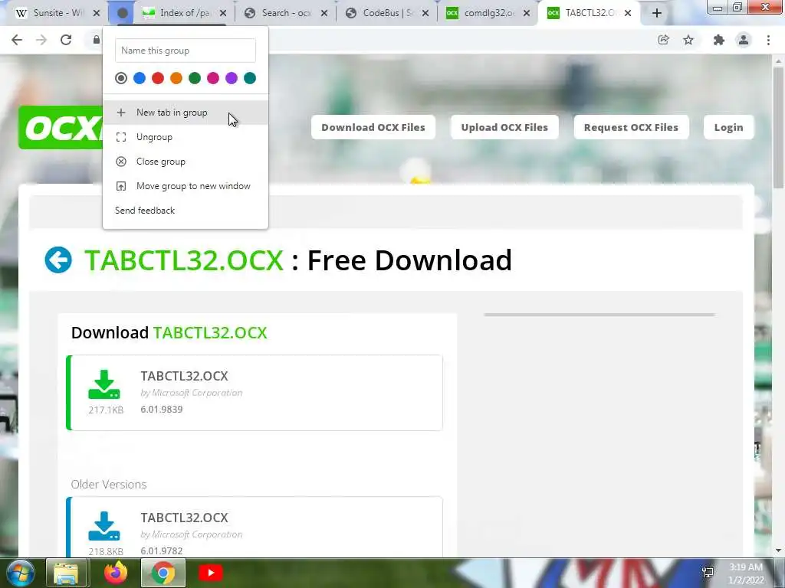Screen dimensions: 785x588
Task: Click the green download icon for version 6.01.9839
Action: click(x=104, y=384)
